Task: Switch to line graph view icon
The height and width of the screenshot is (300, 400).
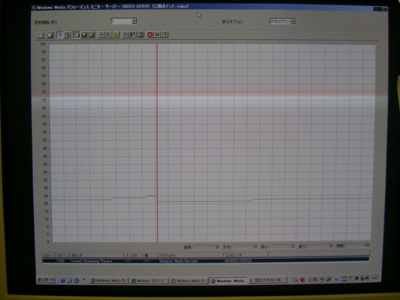Action: (x=77, y=35)
